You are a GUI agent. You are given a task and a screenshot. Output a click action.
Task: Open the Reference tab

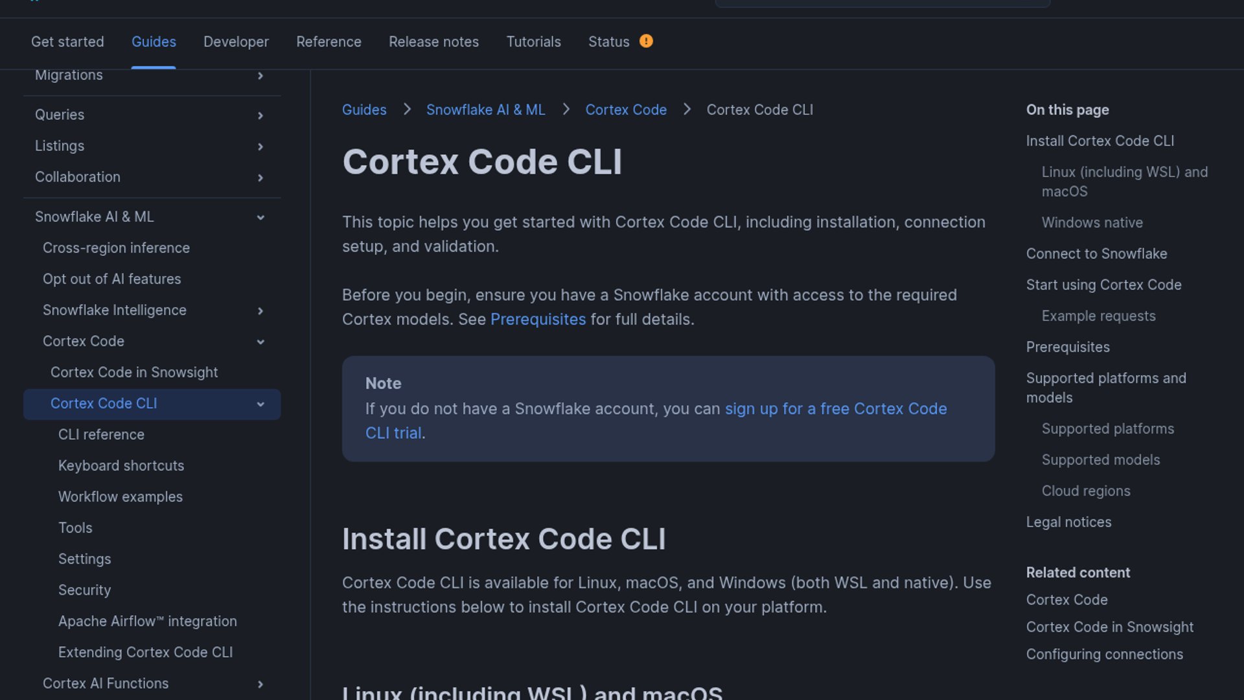point(328,41)
